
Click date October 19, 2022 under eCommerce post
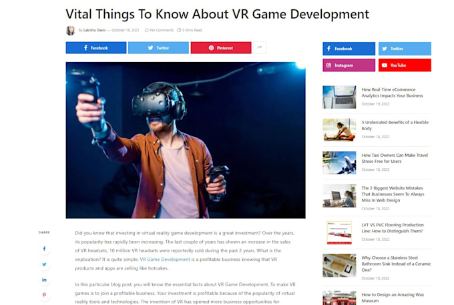click(375, 104)
